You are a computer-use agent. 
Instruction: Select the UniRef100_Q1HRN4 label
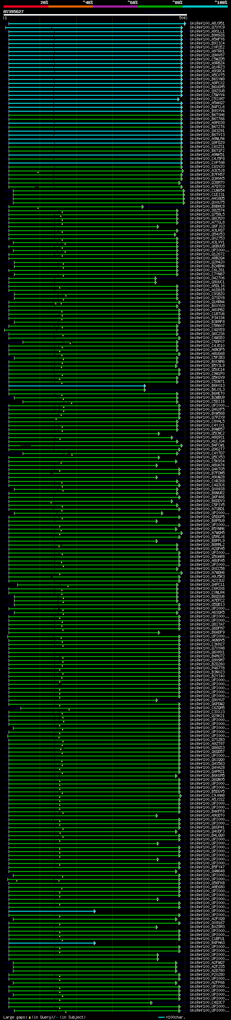point(207,302)
